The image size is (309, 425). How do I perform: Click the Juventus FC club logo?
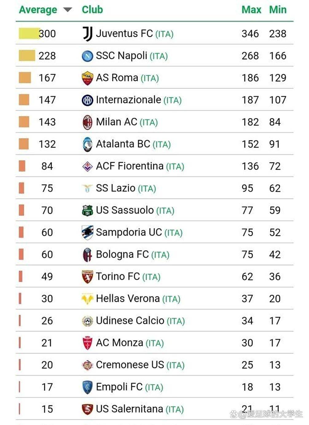88,34
